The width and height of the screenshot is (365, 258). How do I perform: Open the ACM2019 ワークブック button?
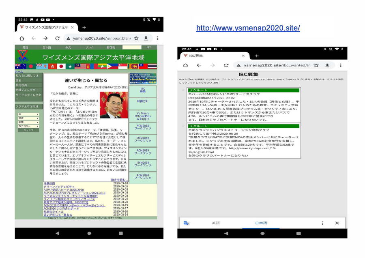click(x=143, y=153)
